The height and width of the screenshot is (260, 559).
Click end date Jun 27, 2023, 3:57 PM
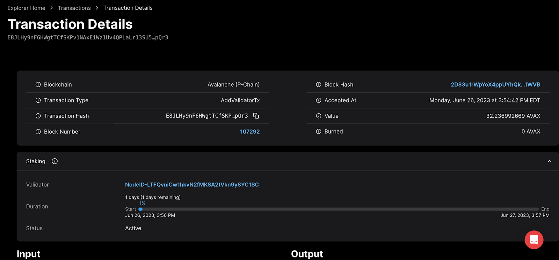[x=525, y=215]
